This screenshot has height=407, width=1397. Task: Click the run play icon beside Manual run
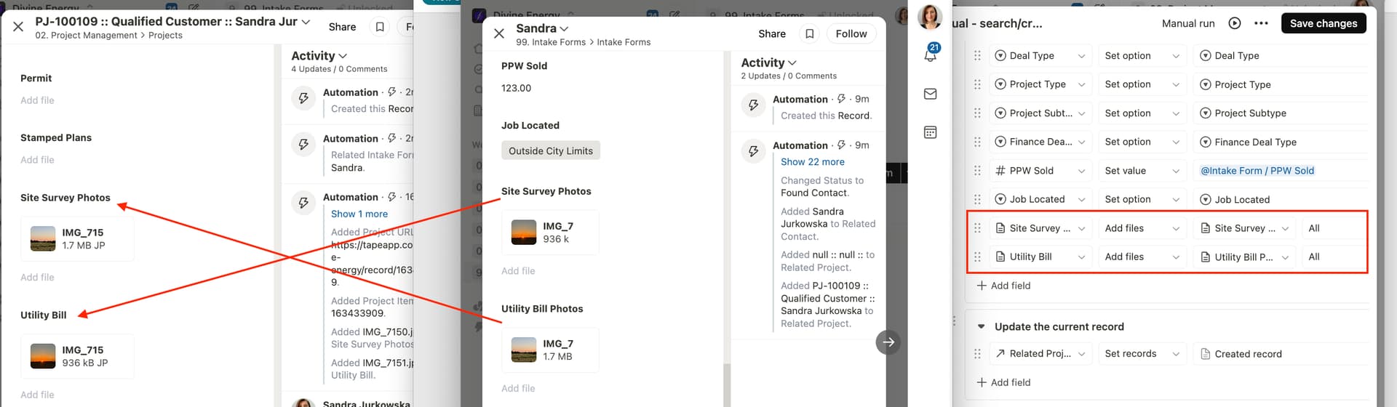point(1235,23)
